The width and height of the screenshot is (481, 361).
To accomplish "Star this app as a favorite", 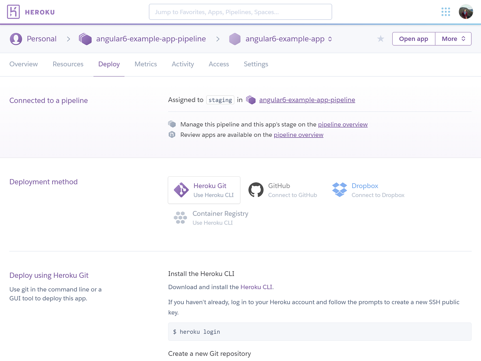I will pos(381,39).
